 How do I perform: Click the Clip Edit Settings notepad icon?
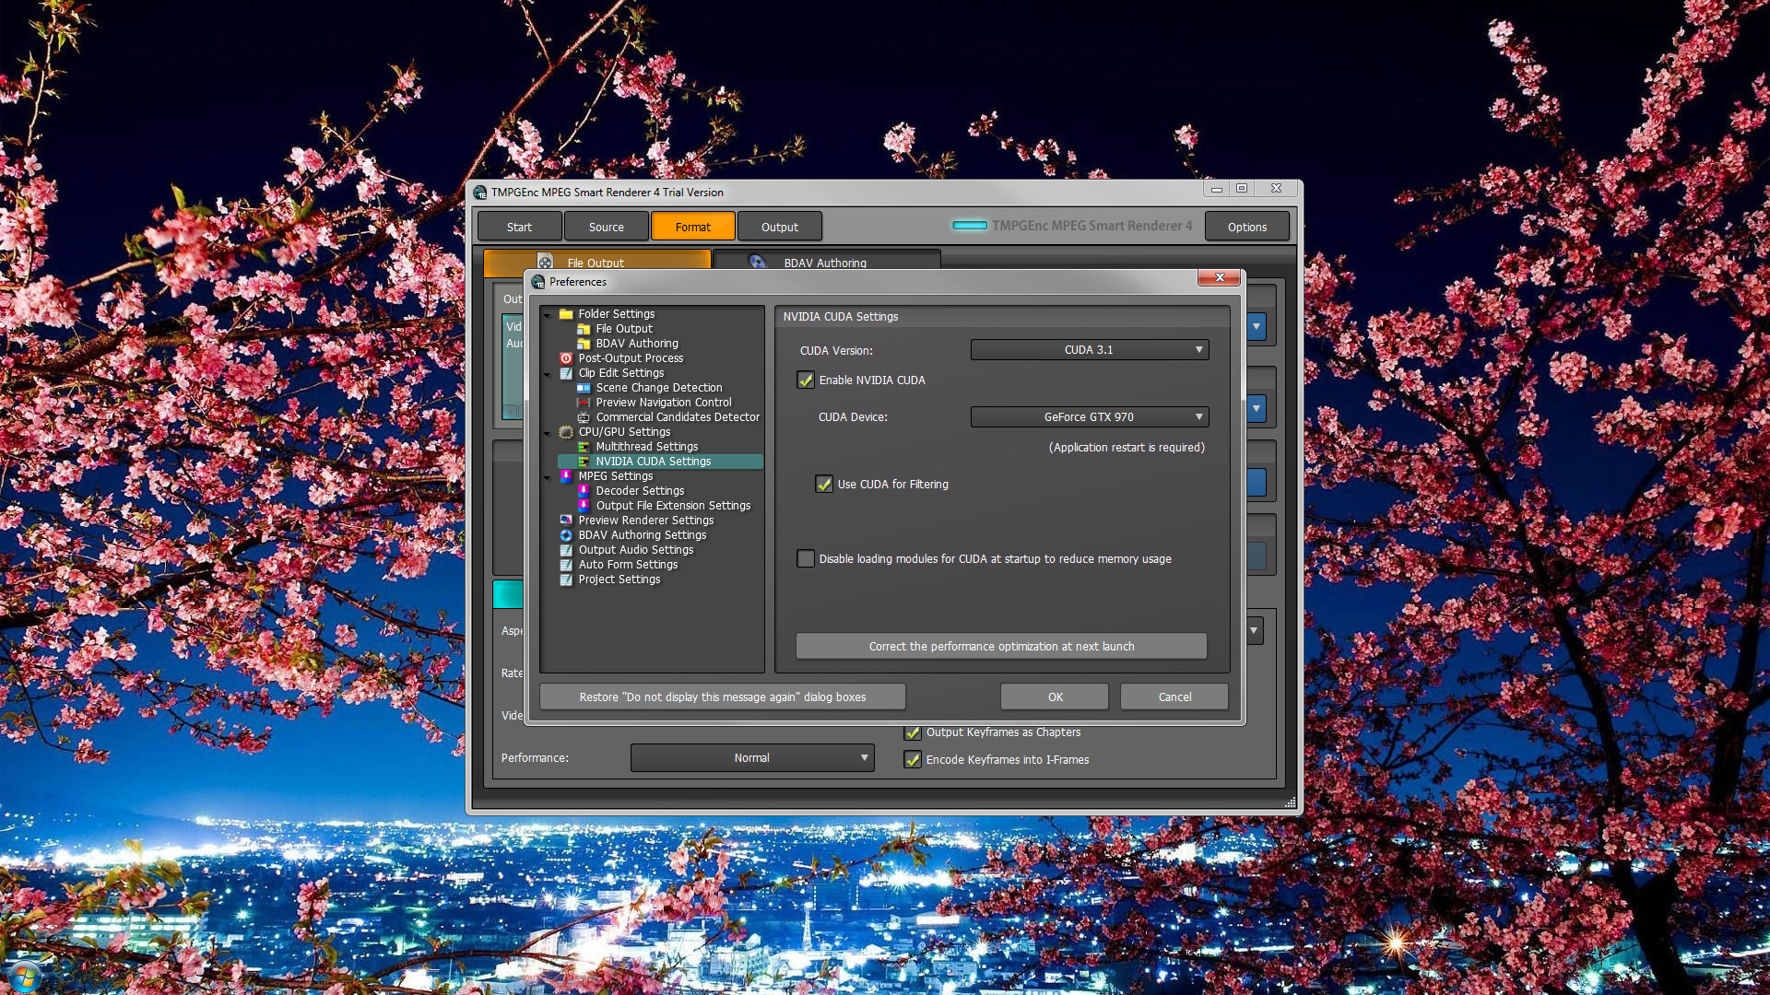click(x=566, y=373)
